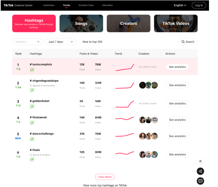Click trending-up icon under finalsweek

click(32, 123)
